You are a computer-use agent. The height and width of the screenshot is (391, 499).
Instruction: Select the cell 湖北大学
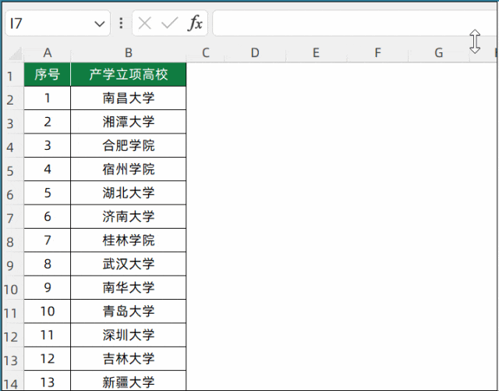pos(128,193)
